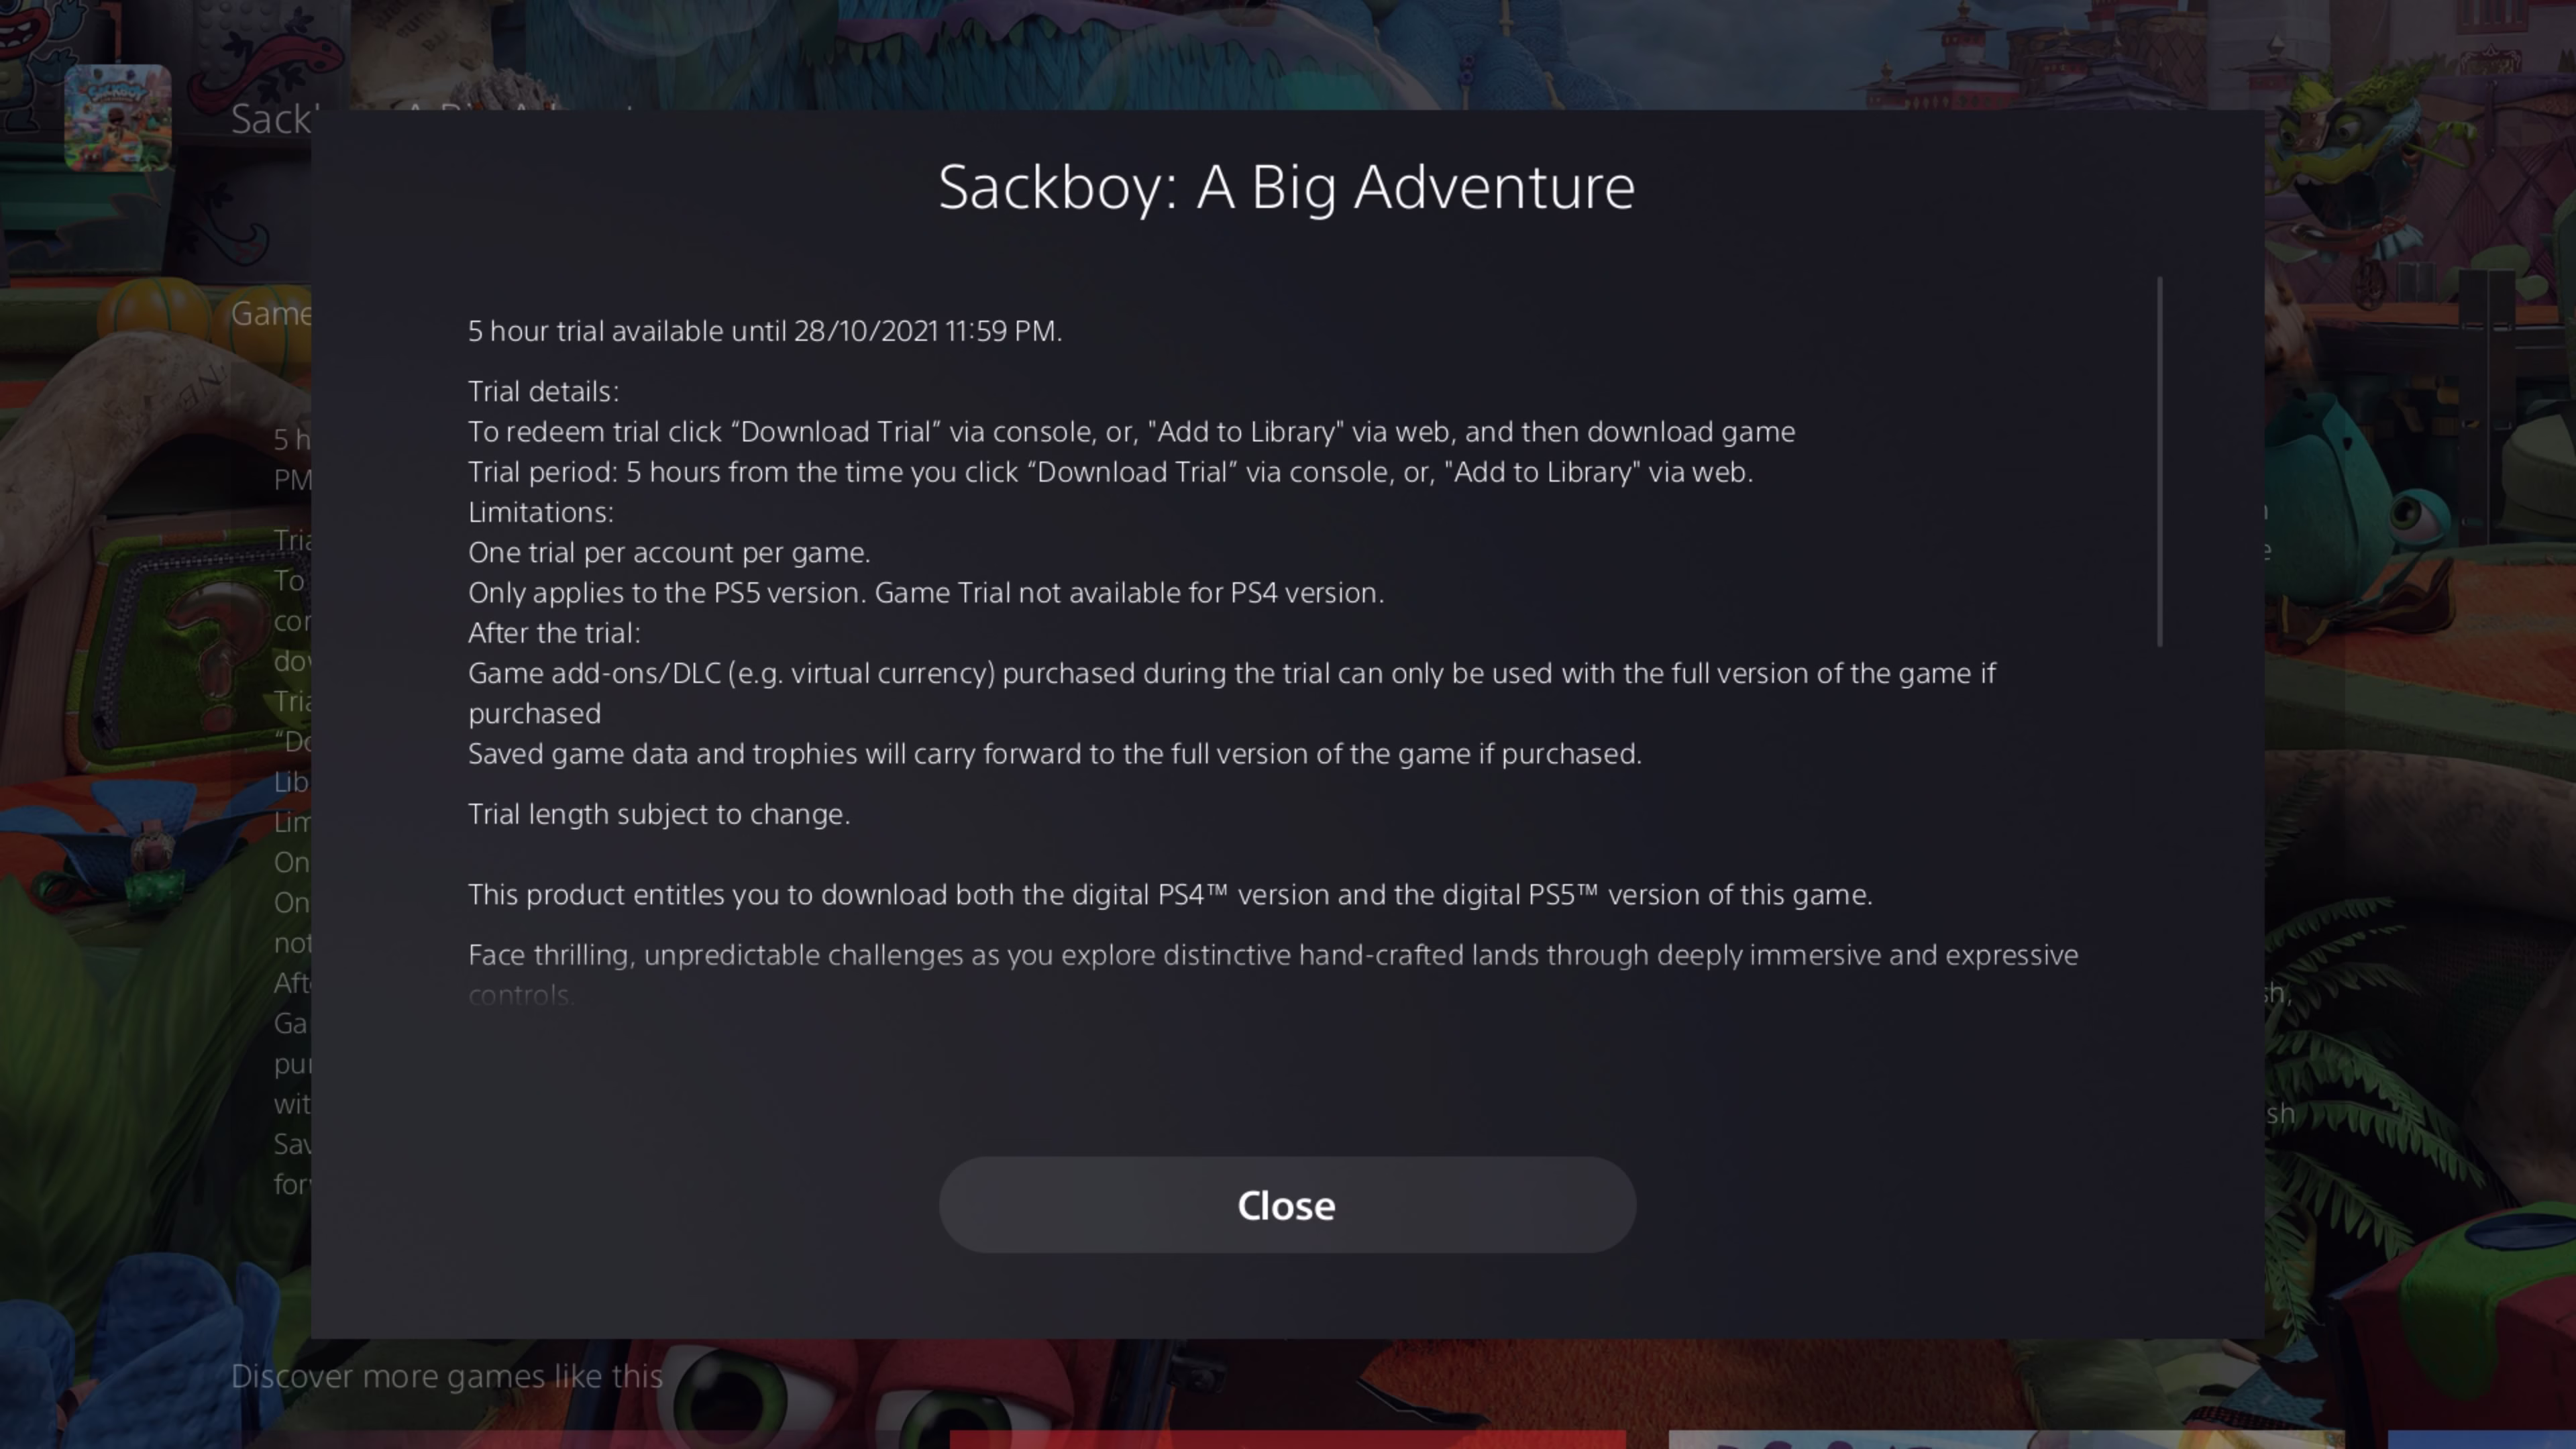This screenshot has height=1449, width=2576.
Task: Select the Saved game data and trophies line
Action: [1055, 754]
